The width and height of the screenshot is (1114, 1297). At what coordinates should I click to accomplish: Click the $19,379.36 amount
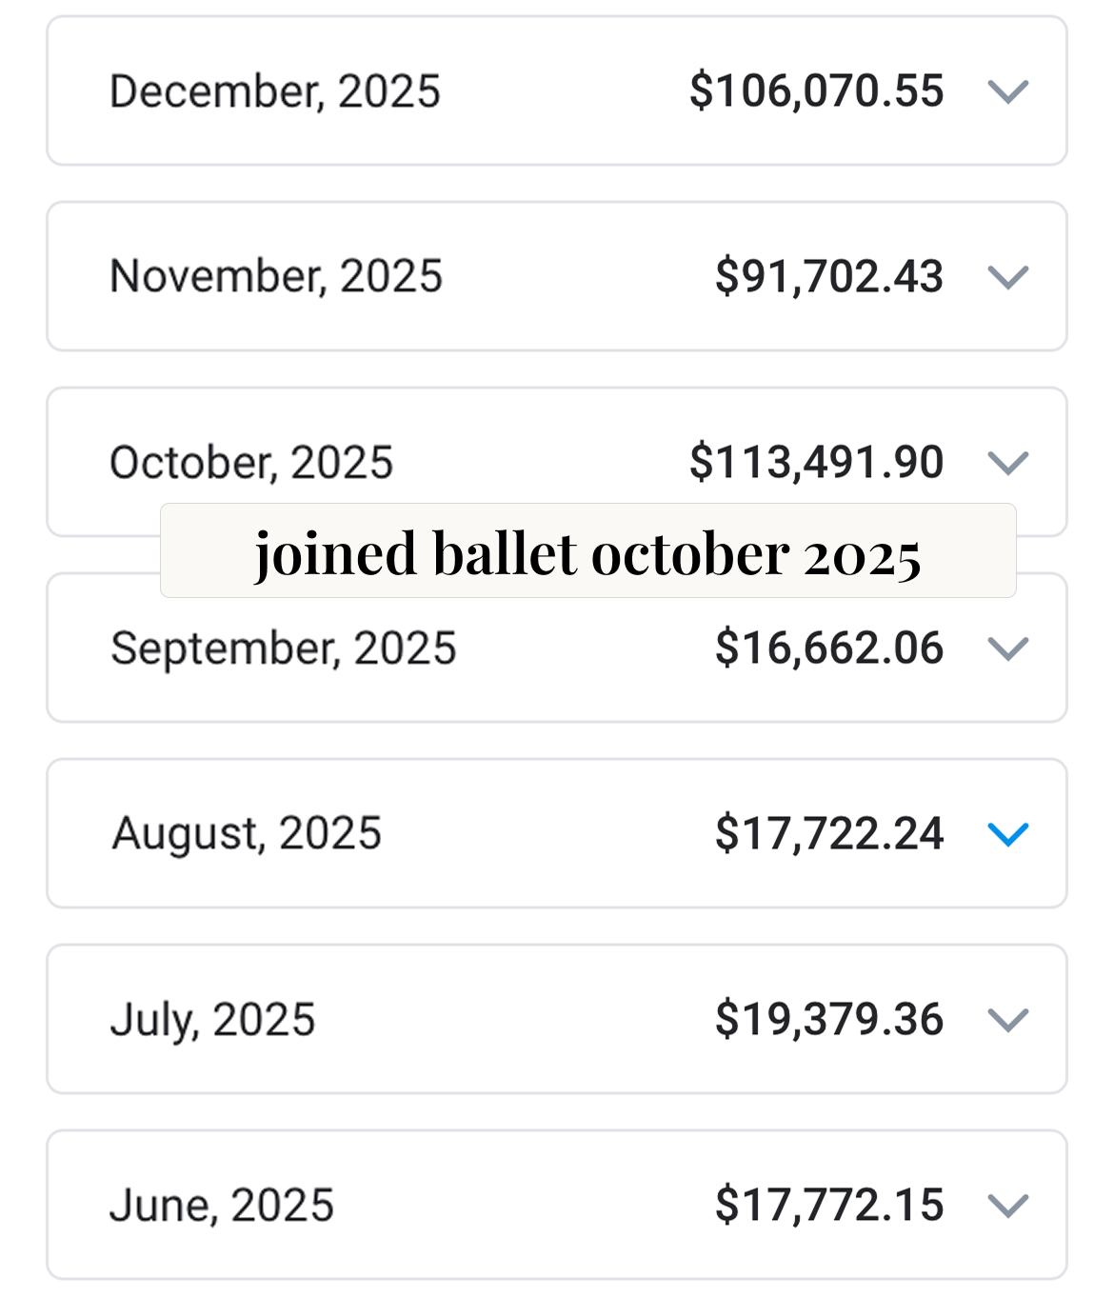tap(829, 1020)
